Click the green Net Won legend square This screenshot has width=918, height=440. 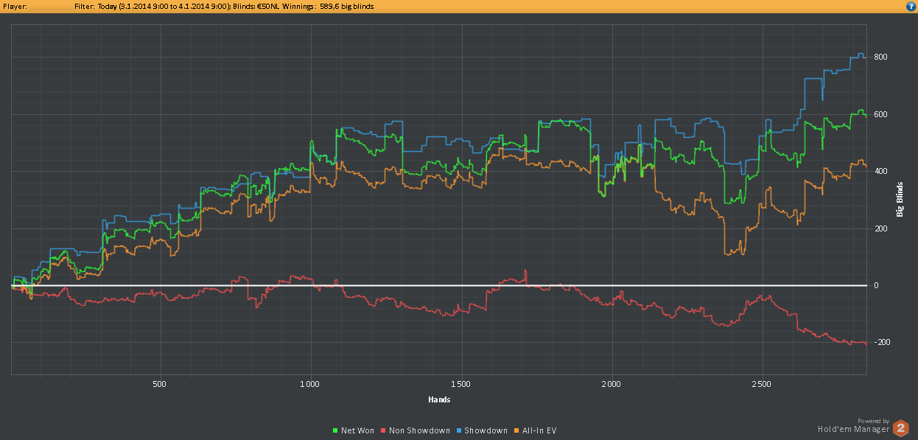pyautogui.click(x=336, y=430)
